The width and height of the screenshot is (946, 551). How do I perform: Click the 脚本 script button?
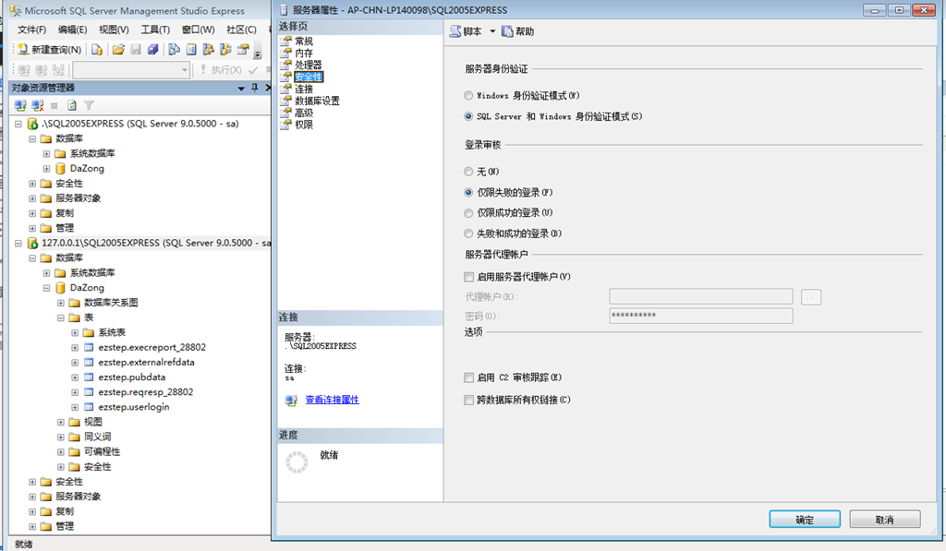(467, 31)
